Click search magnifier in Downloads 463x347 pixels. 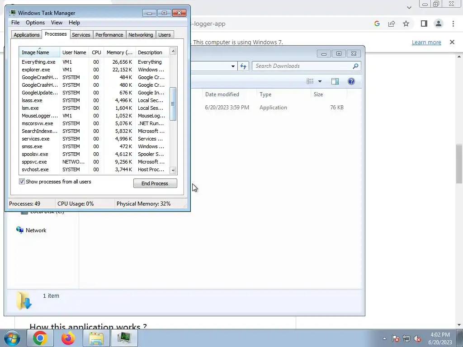355,66
